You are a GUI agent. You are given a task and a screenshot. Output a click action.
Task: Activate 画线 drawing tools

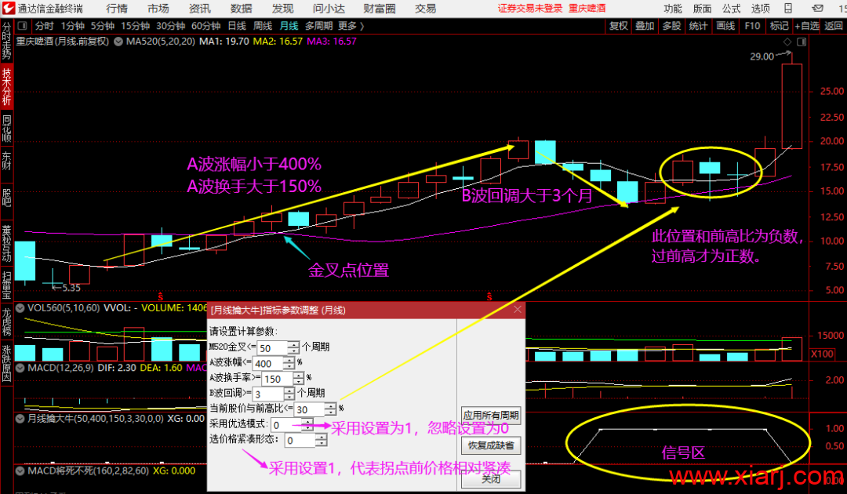pyautogui.click(x=725, y=26)
